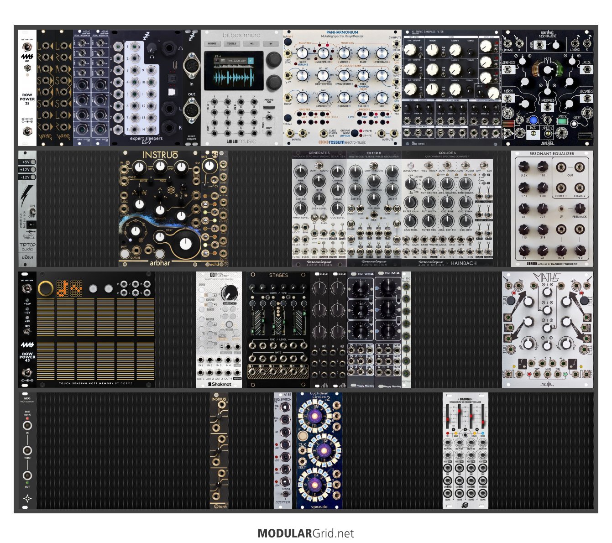Click the Panharmonium MIX knob
Image resolution: width=612 pixels, height=543 pixels.
[382, 98]
